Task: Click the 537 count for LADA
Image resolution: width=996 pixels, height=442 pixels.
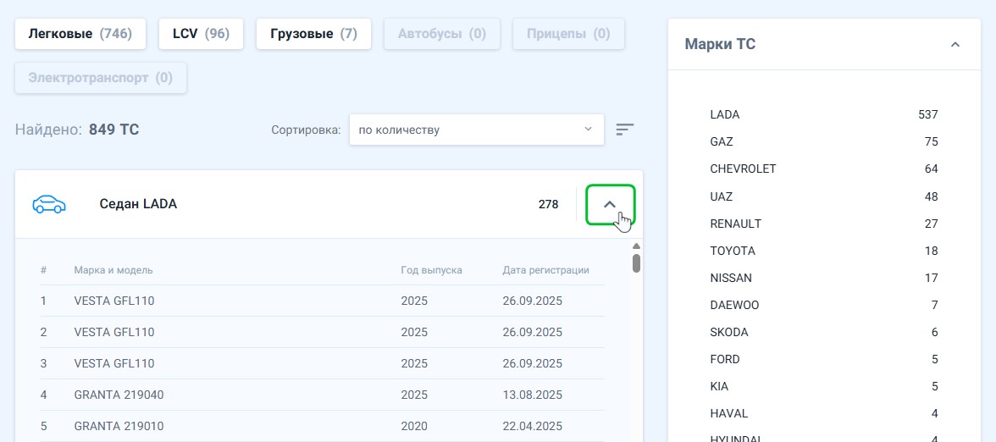Action: (928, 115)
